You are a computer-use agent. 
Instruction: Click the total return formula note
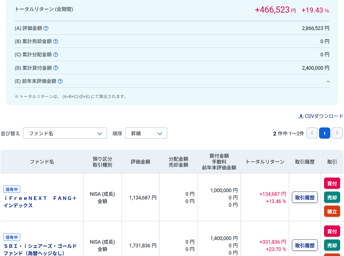point(71,97)
